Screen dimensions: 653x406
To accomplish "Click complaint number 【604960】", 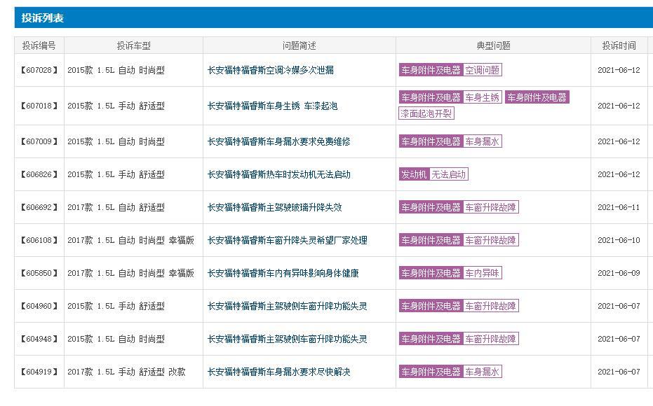I will 39,307.
